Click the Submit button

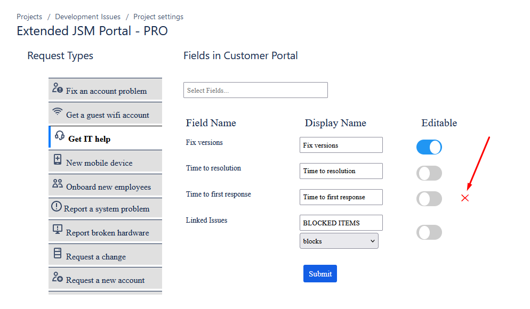pyautogui.click(x=320, y=274)
